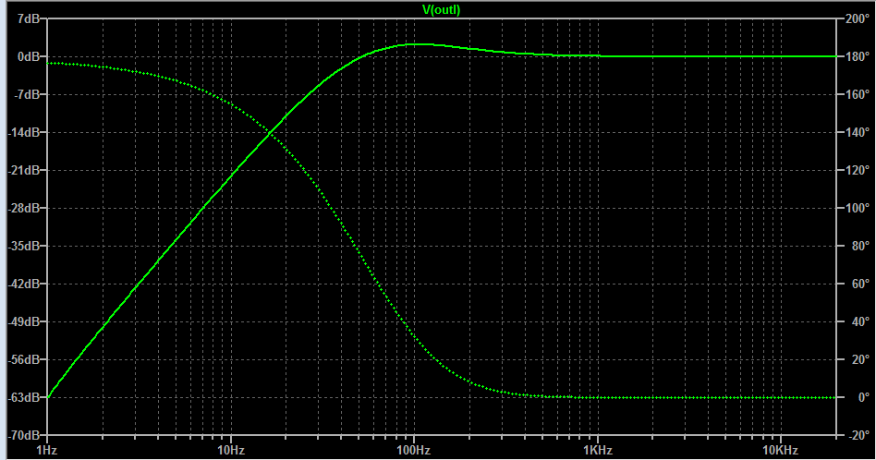Image resolution: width=876 pixels, height=460 pixels.
Task: Click the 120° phase axis label
Action: (857, 170)
